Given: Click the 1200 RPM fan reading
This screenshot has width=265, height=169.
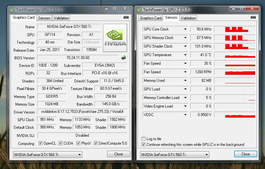Looking at the screenshot, I should click(x=201, y=72).
